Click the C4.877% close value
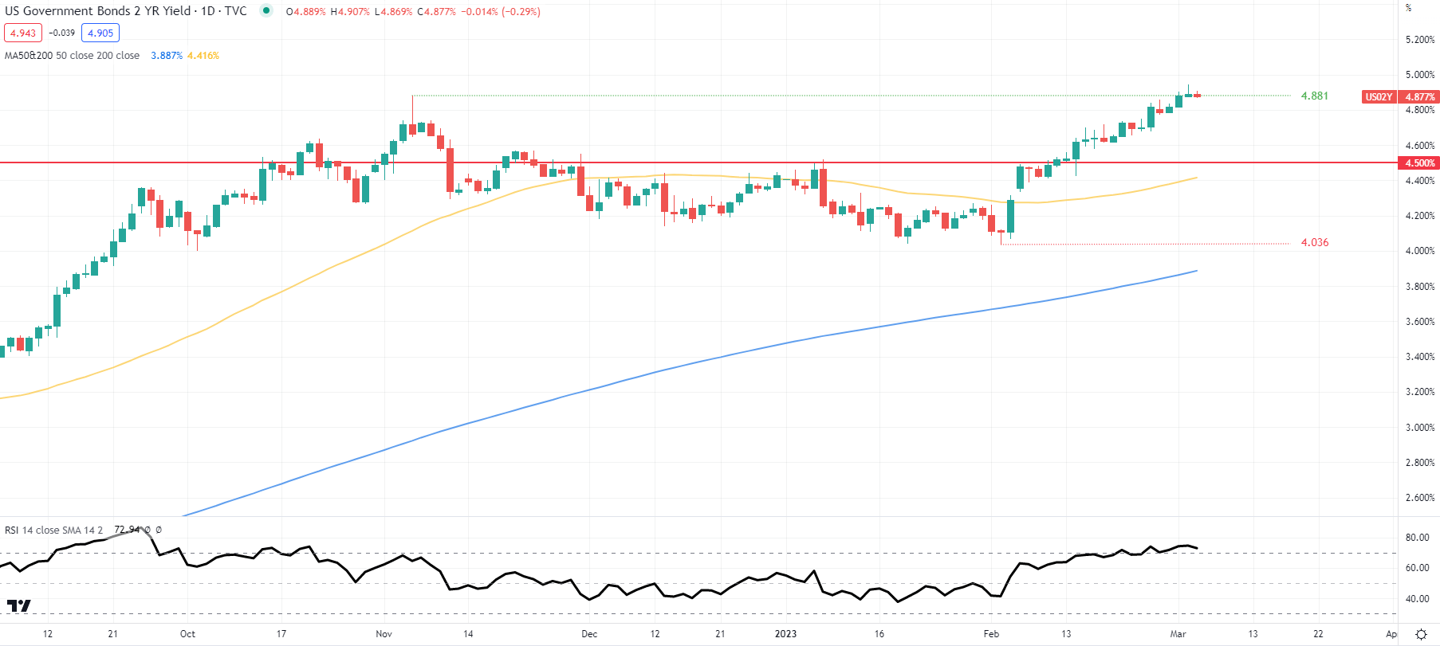The width and height of the screenshot is (1440, 646). tap(437, 12)
